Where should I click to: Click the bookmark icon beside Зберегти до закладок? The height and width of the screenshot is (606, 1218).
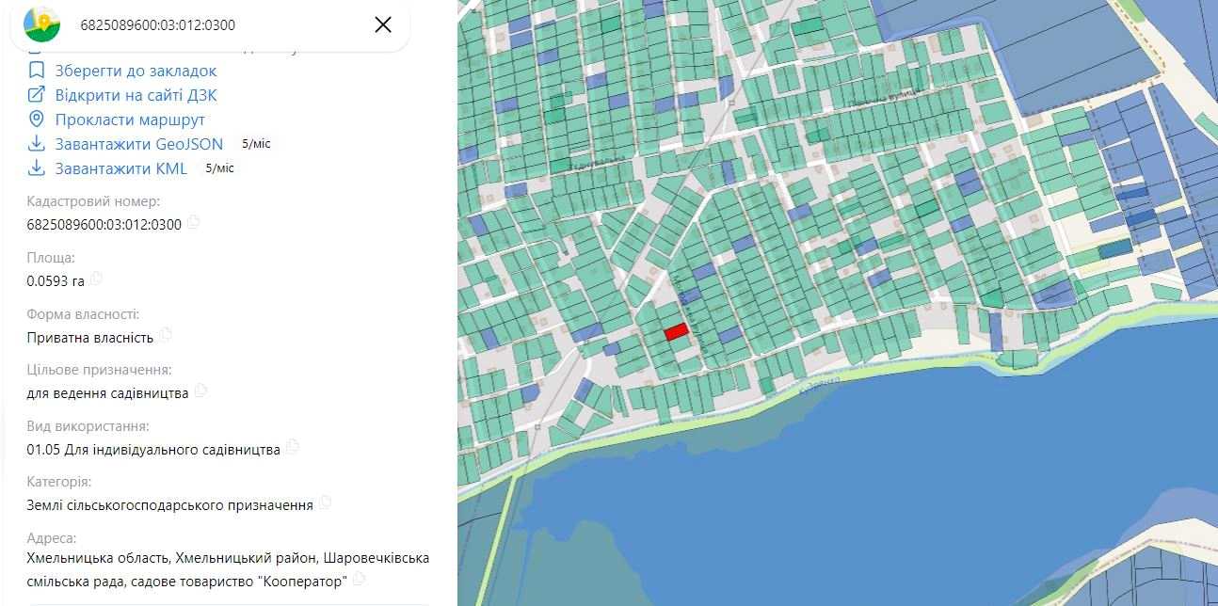coord(37,71)
